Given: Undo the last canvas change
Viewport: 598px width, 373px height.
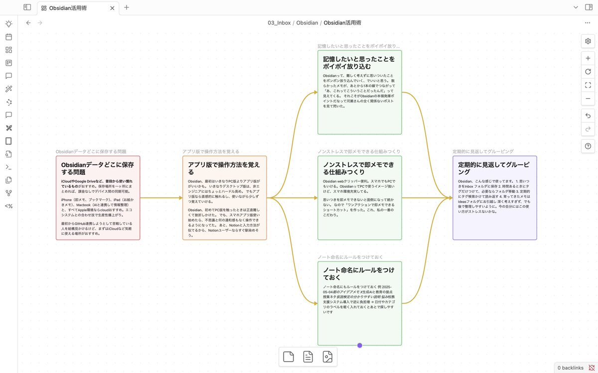Looking at the screenshot, I should (588, 116).
